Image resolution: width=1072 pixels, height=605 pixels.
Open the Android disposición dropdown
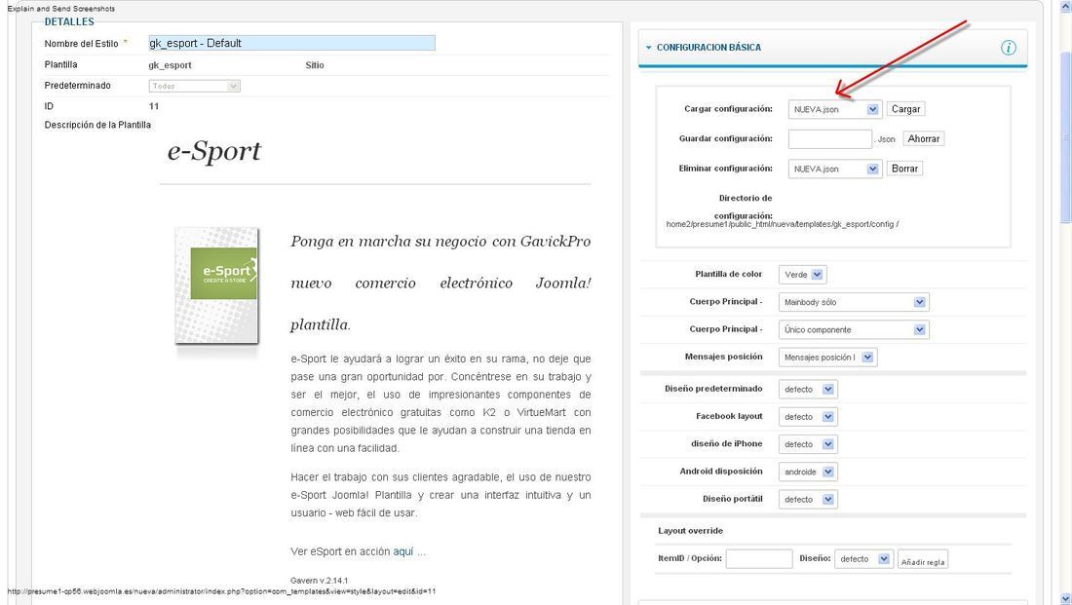pyautogui.click(x=808, y=472)
